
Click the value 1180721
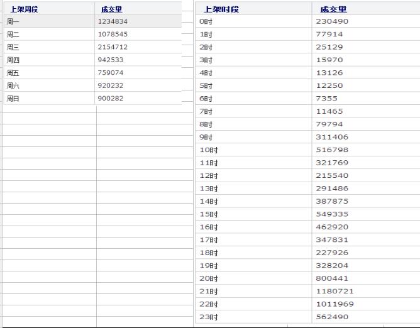[334, 292]
